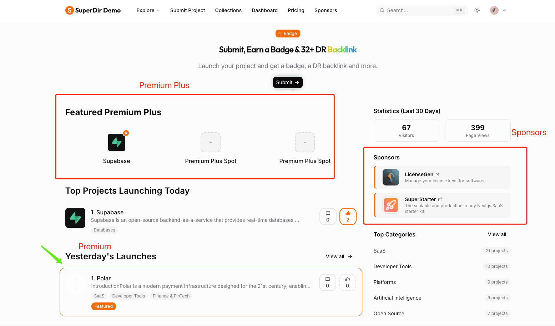This screenshot has width=555, height=326.
Task: View all Top Categories
Action: click(497, 234)
